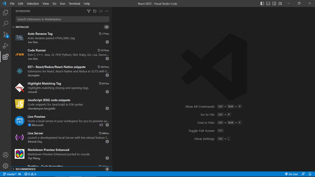Screen dimensions: 315x177
Task: Start Go Live server from status bar
Action: [291, 174]
